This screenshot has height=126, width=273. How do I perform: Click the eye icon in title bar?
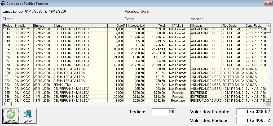[3, 3]
